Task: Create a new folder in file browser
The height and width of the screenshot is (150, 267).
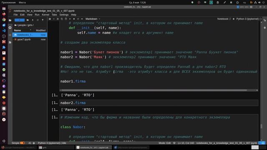Action: 28,20
